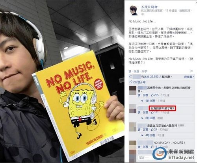
Task: Click the thumbs-up icon beside 22,883 likes
Action: 131,76
